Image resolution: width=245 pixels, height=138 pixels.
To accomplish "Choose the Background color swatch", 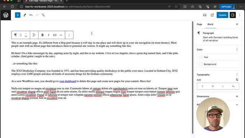I will (218, 64).
